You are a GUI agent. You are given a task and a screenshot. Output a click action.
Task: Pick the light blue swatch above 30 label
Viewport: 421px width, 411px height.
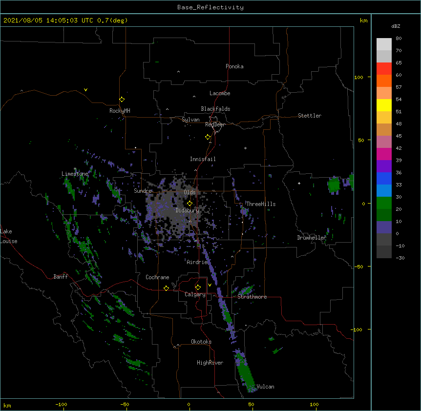[x=384, y=191]
